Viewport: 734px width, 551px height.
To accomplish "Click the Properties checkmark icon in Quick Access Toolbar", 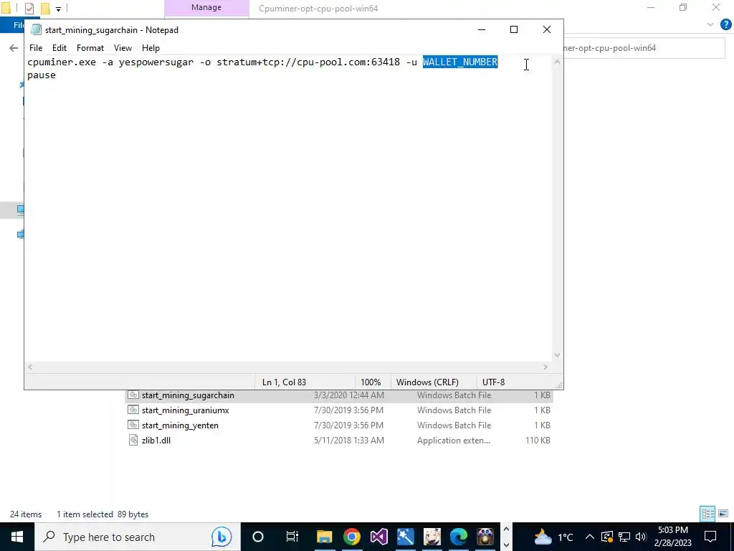I will 29,9.
